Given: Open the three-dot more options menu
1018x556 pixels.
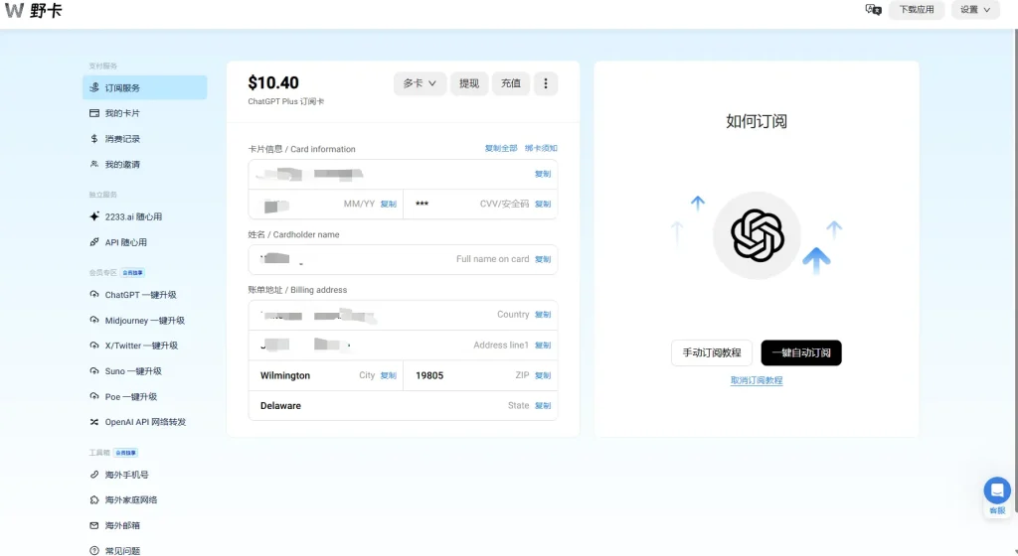Looking at the screenshot, I should [546, 83].
